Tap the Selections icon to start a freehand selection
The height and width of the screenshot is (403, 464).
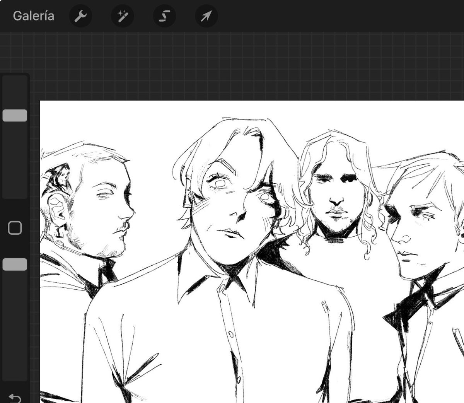coord(164,16)
